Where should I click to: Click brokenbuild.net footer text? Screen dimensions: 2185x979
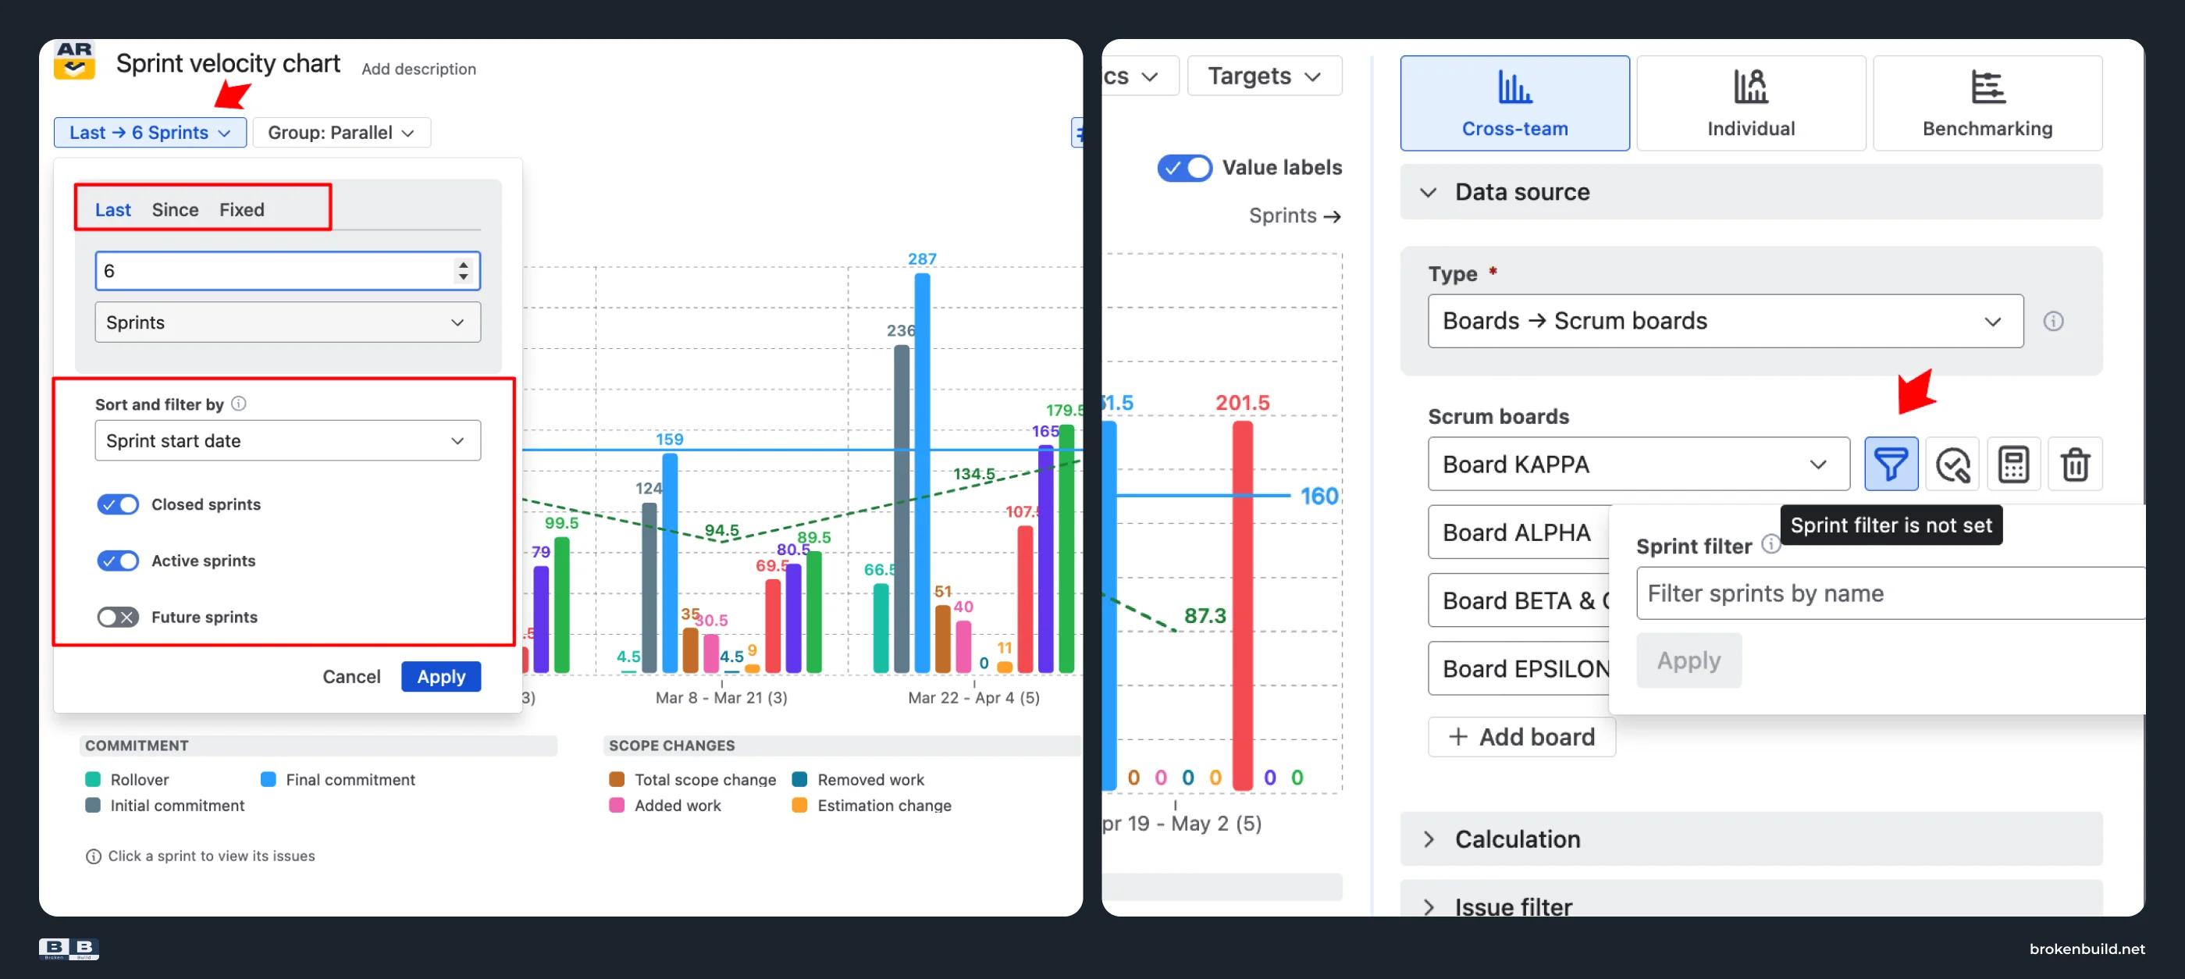click(2086, 949)
